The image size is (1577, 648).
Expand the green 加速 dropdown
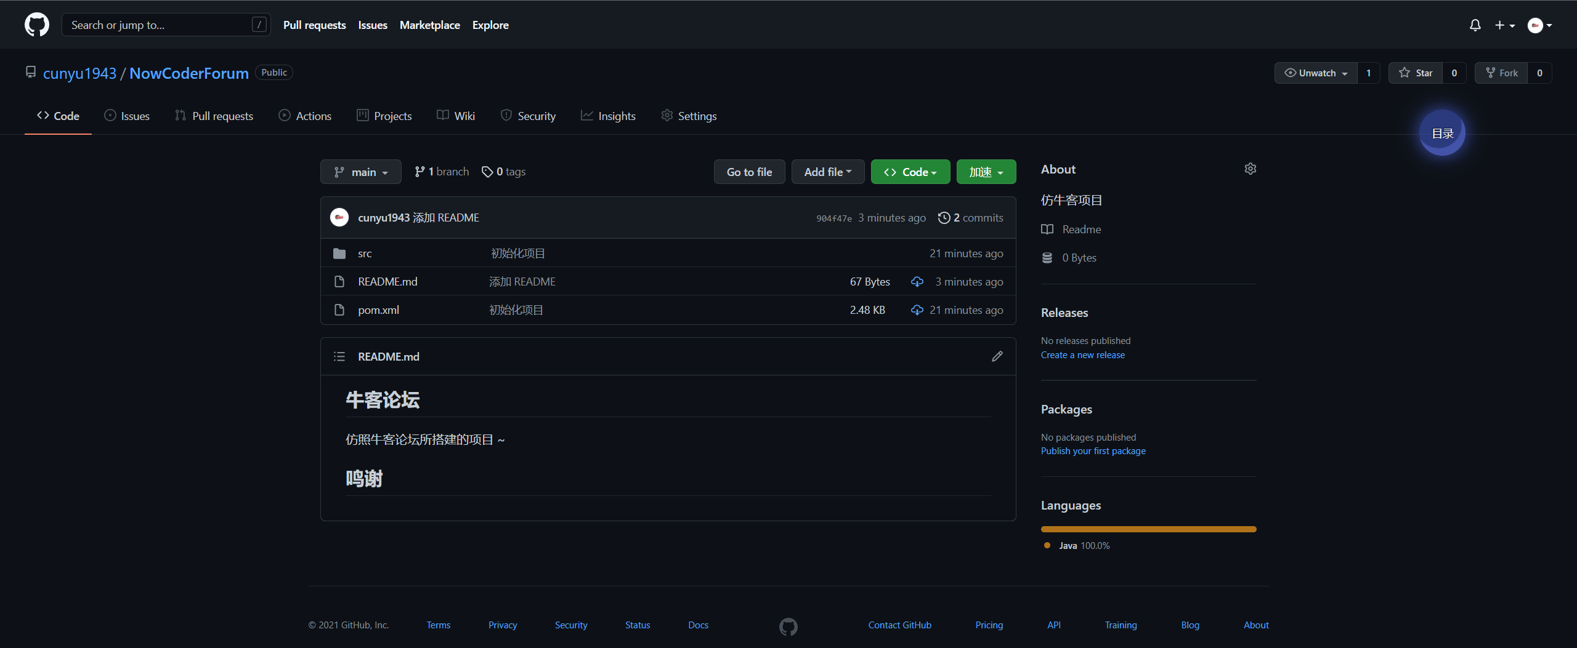coord(986,172)
